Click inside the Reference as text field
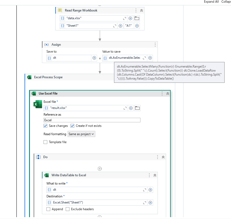This screenshot has width=231, height=219. tap(92, 120)
